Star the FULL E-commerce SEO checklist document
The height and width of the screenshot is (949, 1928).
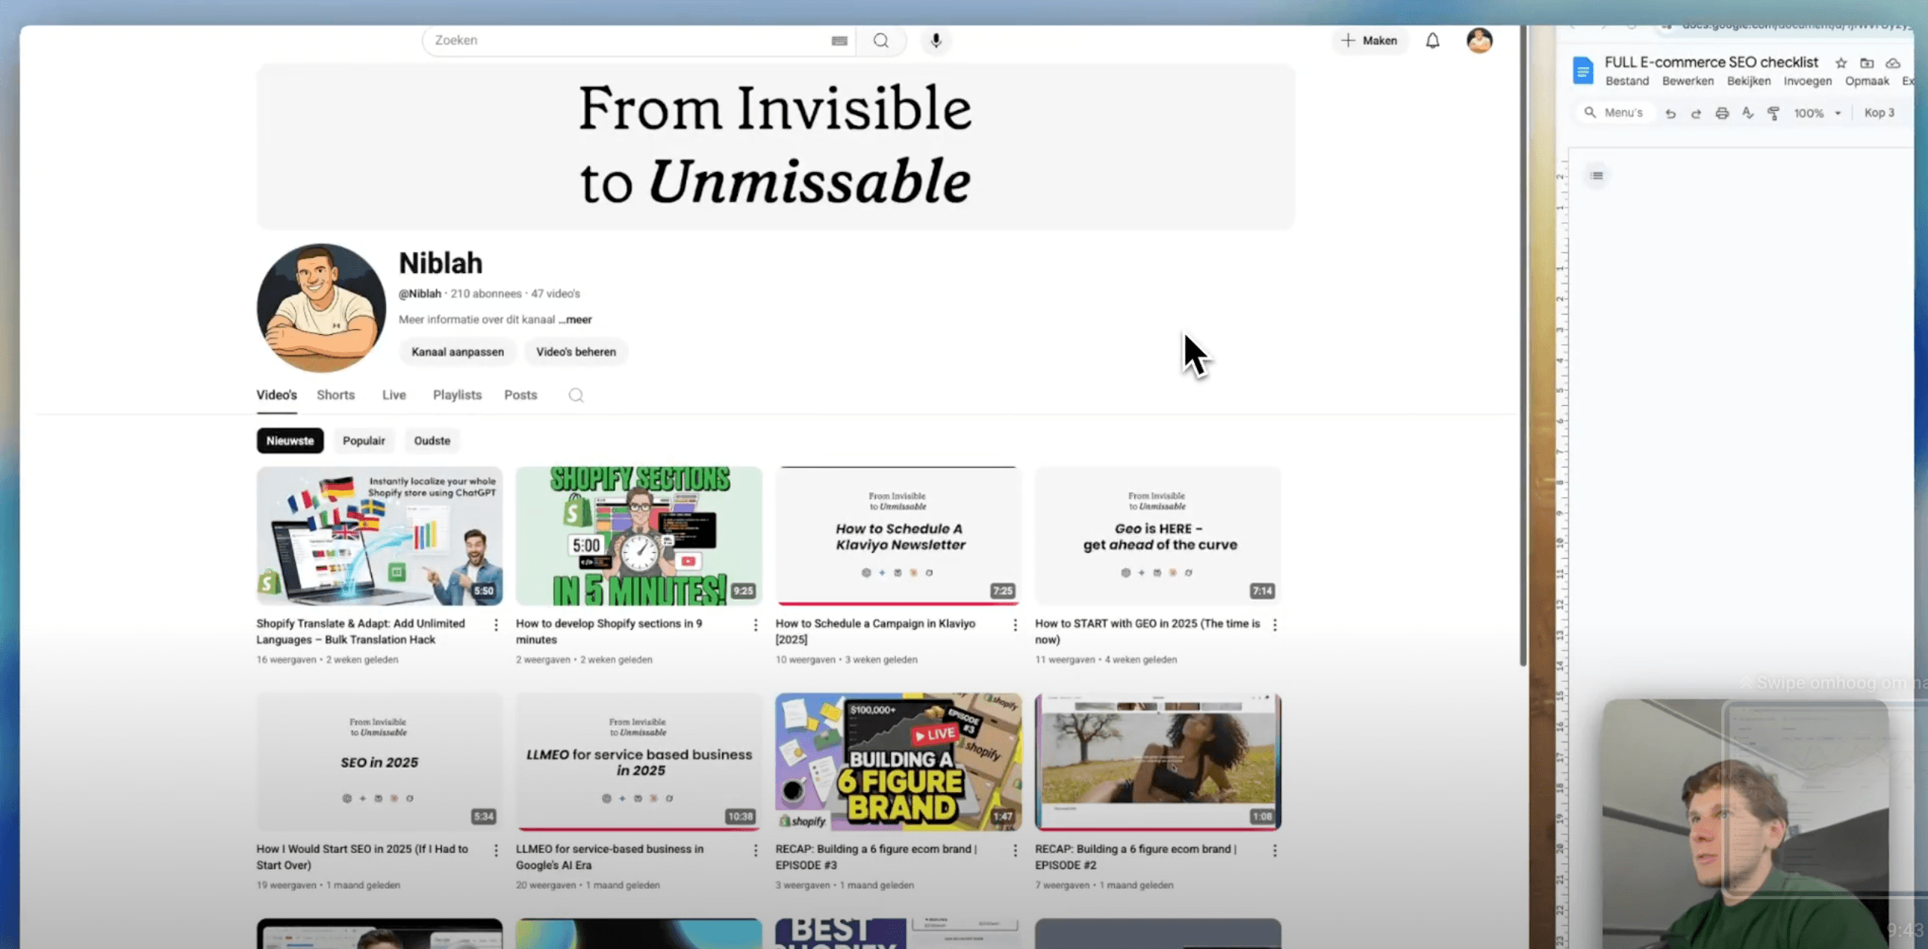point(1841,63)
